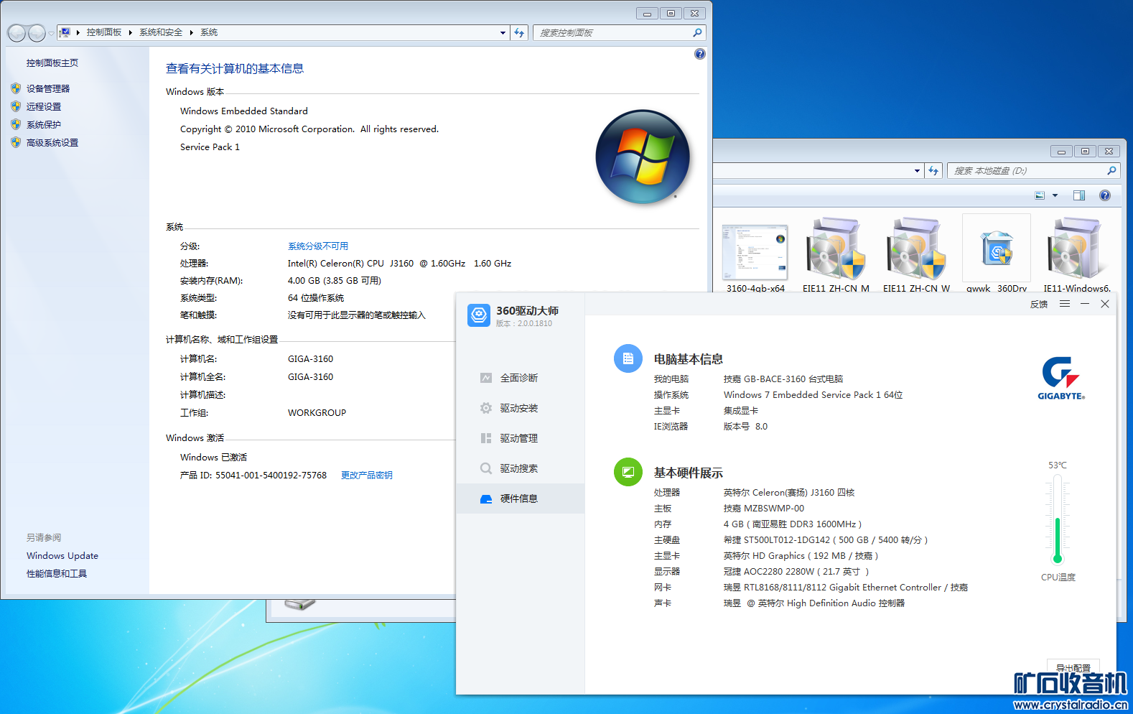Screen dimensions: 1133x714
Task: Go to 驱动搜索 driver search
Action: click(518, 468)
